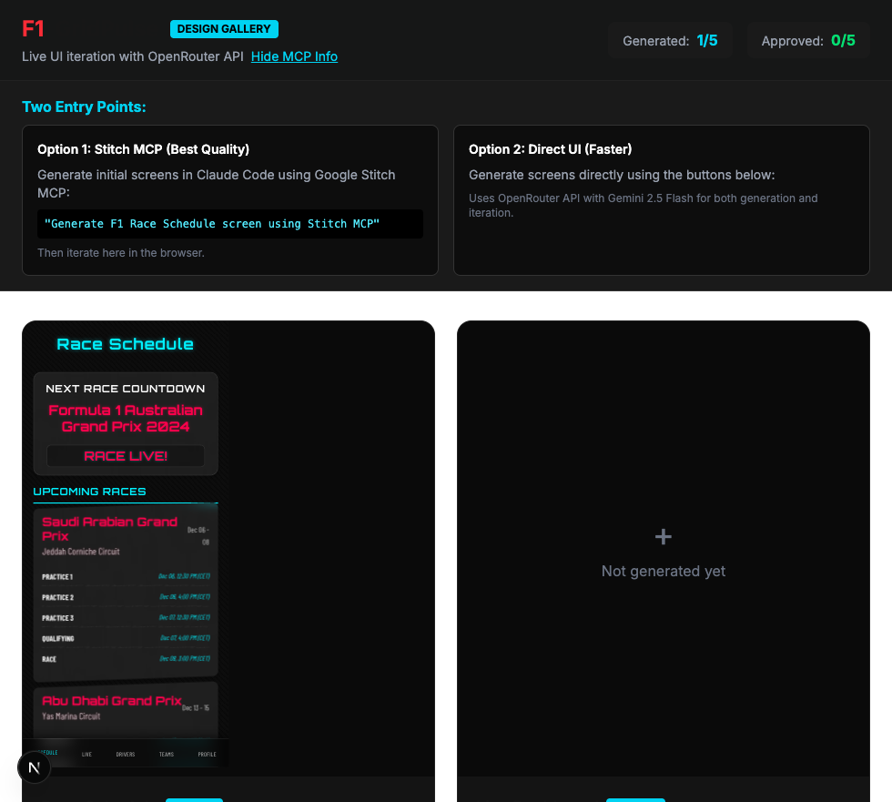Click the Not generated yet placeholder text

[664, 572]
